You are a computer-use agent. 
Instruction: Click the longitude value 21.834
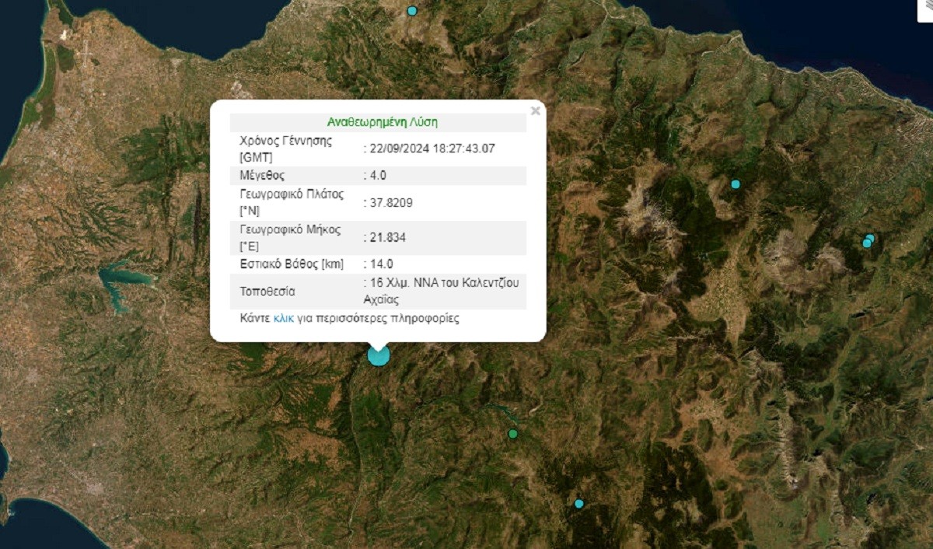[387, 238]
